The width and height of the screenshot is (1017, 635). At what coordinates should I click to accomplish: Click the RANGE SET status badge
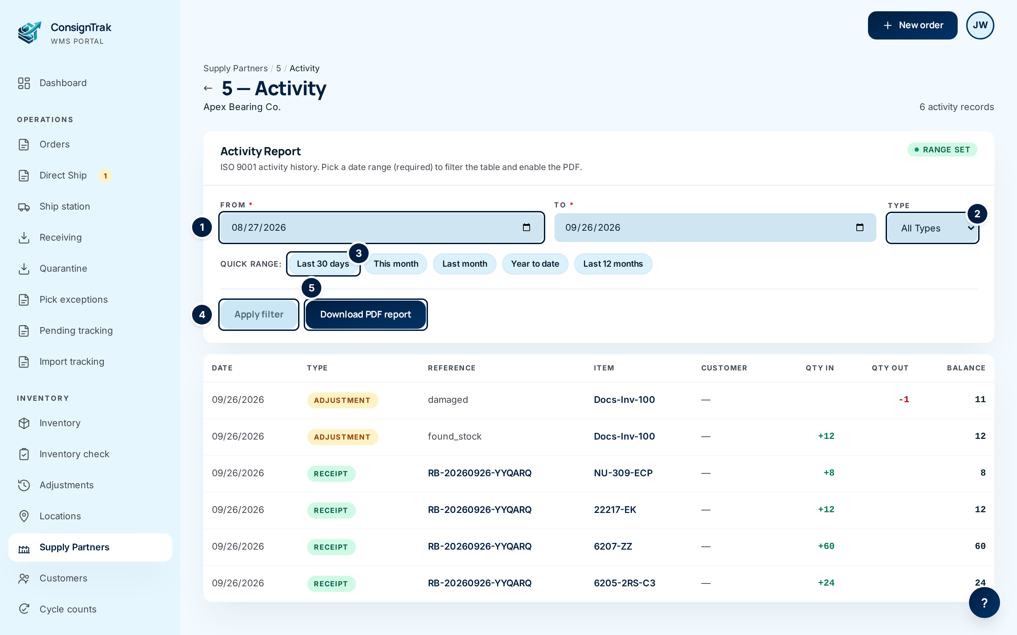[x=942, y=150]
